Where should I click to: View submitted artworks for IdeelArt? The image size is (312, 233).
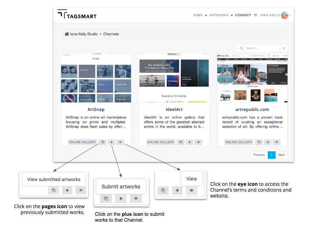pyautogui.click(x=181, y=142)
